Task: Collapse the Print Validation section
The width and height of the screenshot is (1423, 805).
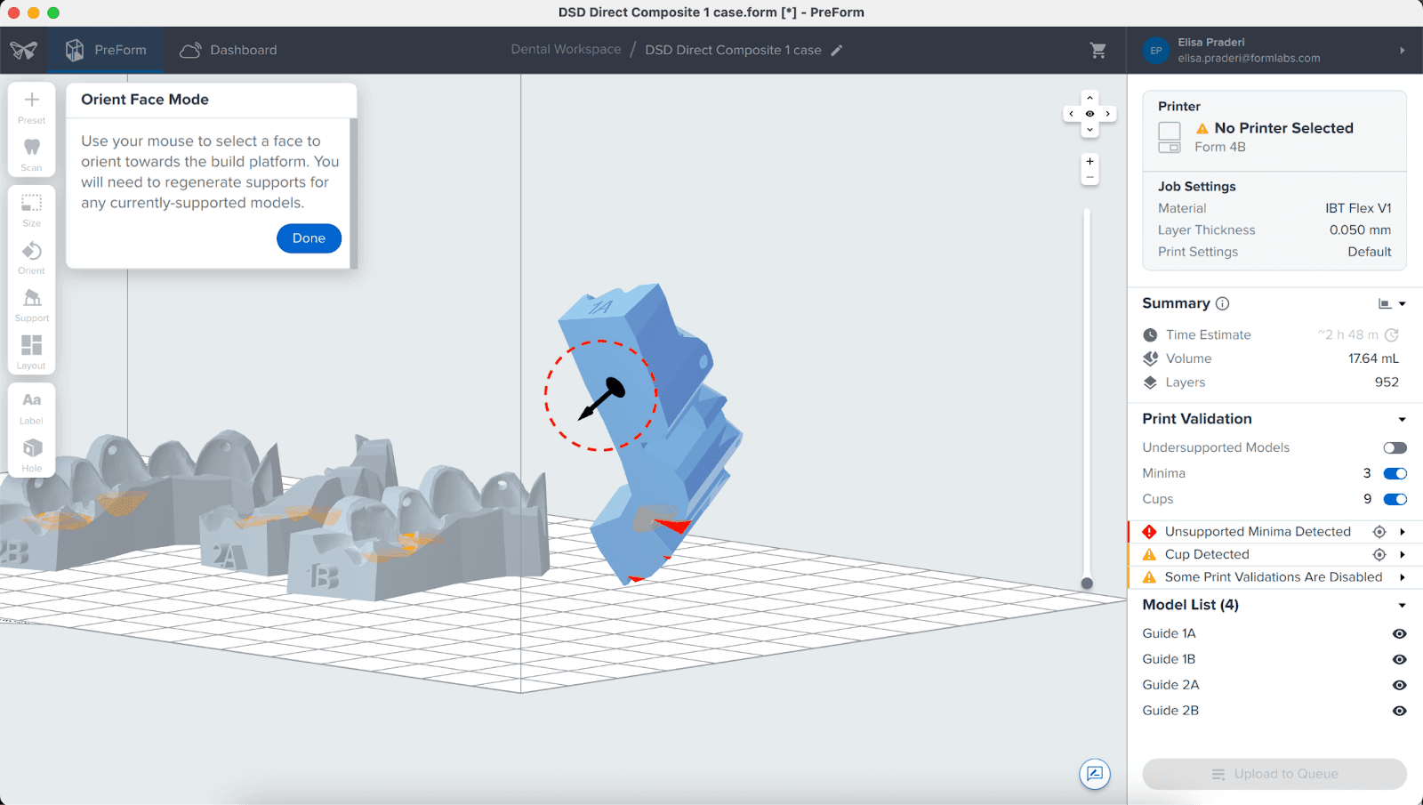Action: tap(1402, 420)
